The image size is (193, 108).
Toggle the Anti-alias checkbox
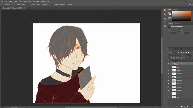pyautogui.click(x=52, y=5)
